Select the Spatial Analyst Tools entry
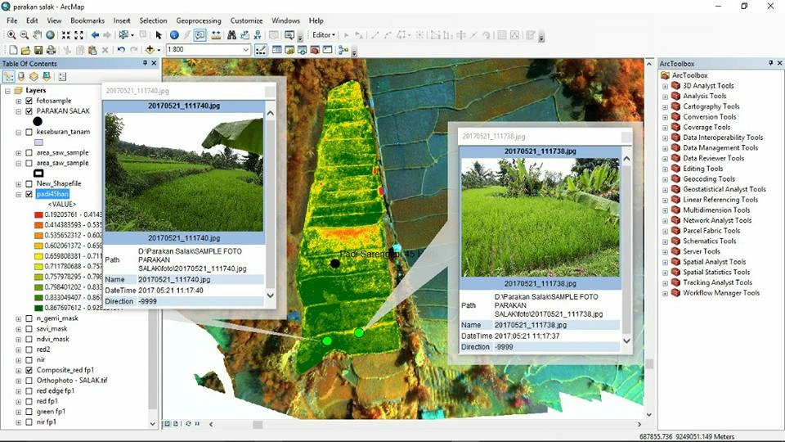This screenshot has width=785, height=442. coord(714,262)
